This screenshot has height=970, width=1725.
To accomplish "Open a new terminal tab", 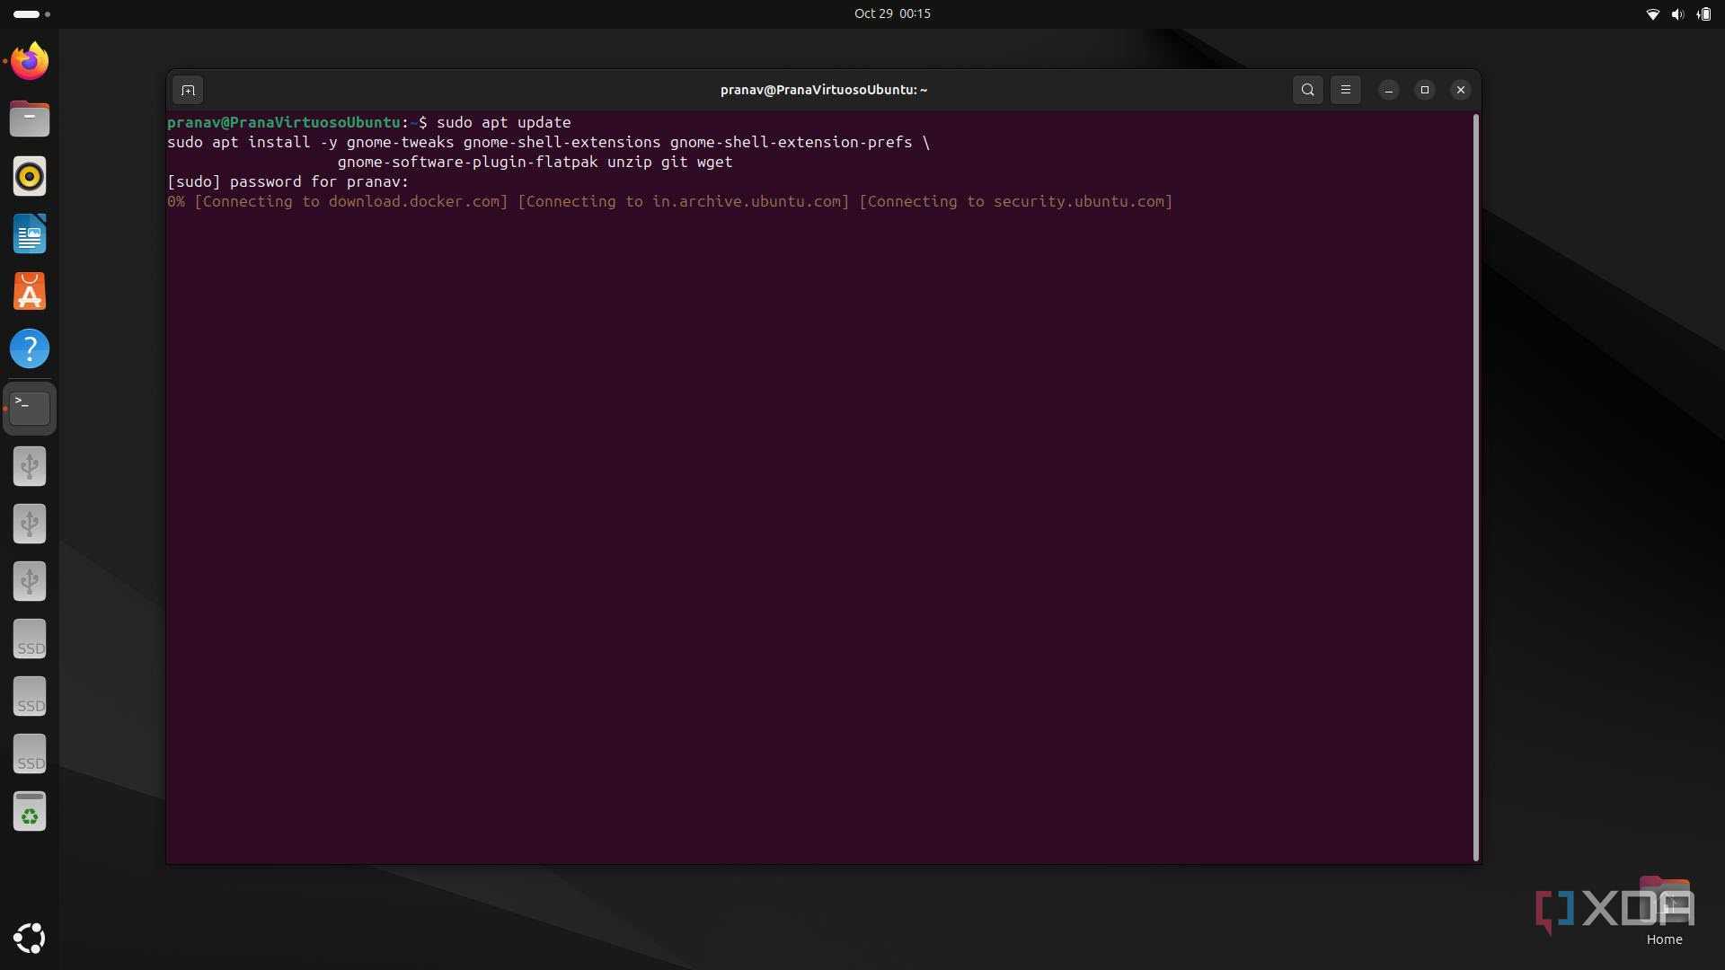I will click(x=188, y=90).
